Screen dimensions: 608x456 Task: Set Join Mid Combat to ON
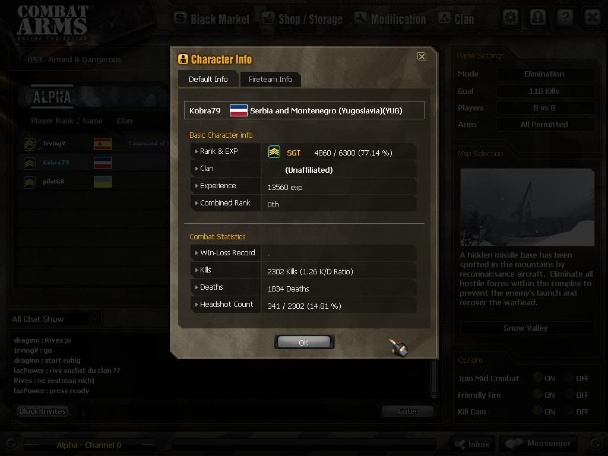[537, 377]
